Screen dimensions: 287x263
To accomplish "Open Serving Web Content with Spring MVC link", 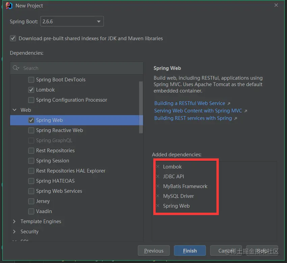I will (x=198, y=111).
